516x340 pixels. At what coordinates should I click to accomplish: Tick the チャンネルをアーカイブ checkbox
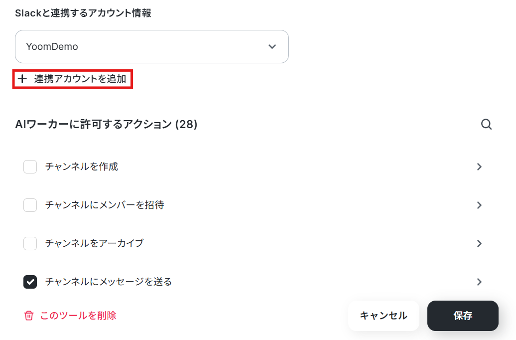tap(30, 243)
